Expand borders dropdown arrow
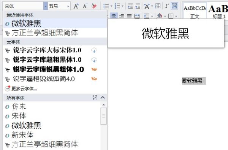The width and height of the screenshot is (228, 150). [176, 16]
